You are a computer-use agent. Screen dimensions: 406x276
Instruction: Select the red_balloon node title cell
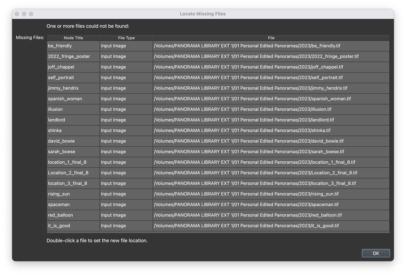click(x=73, y=215)
